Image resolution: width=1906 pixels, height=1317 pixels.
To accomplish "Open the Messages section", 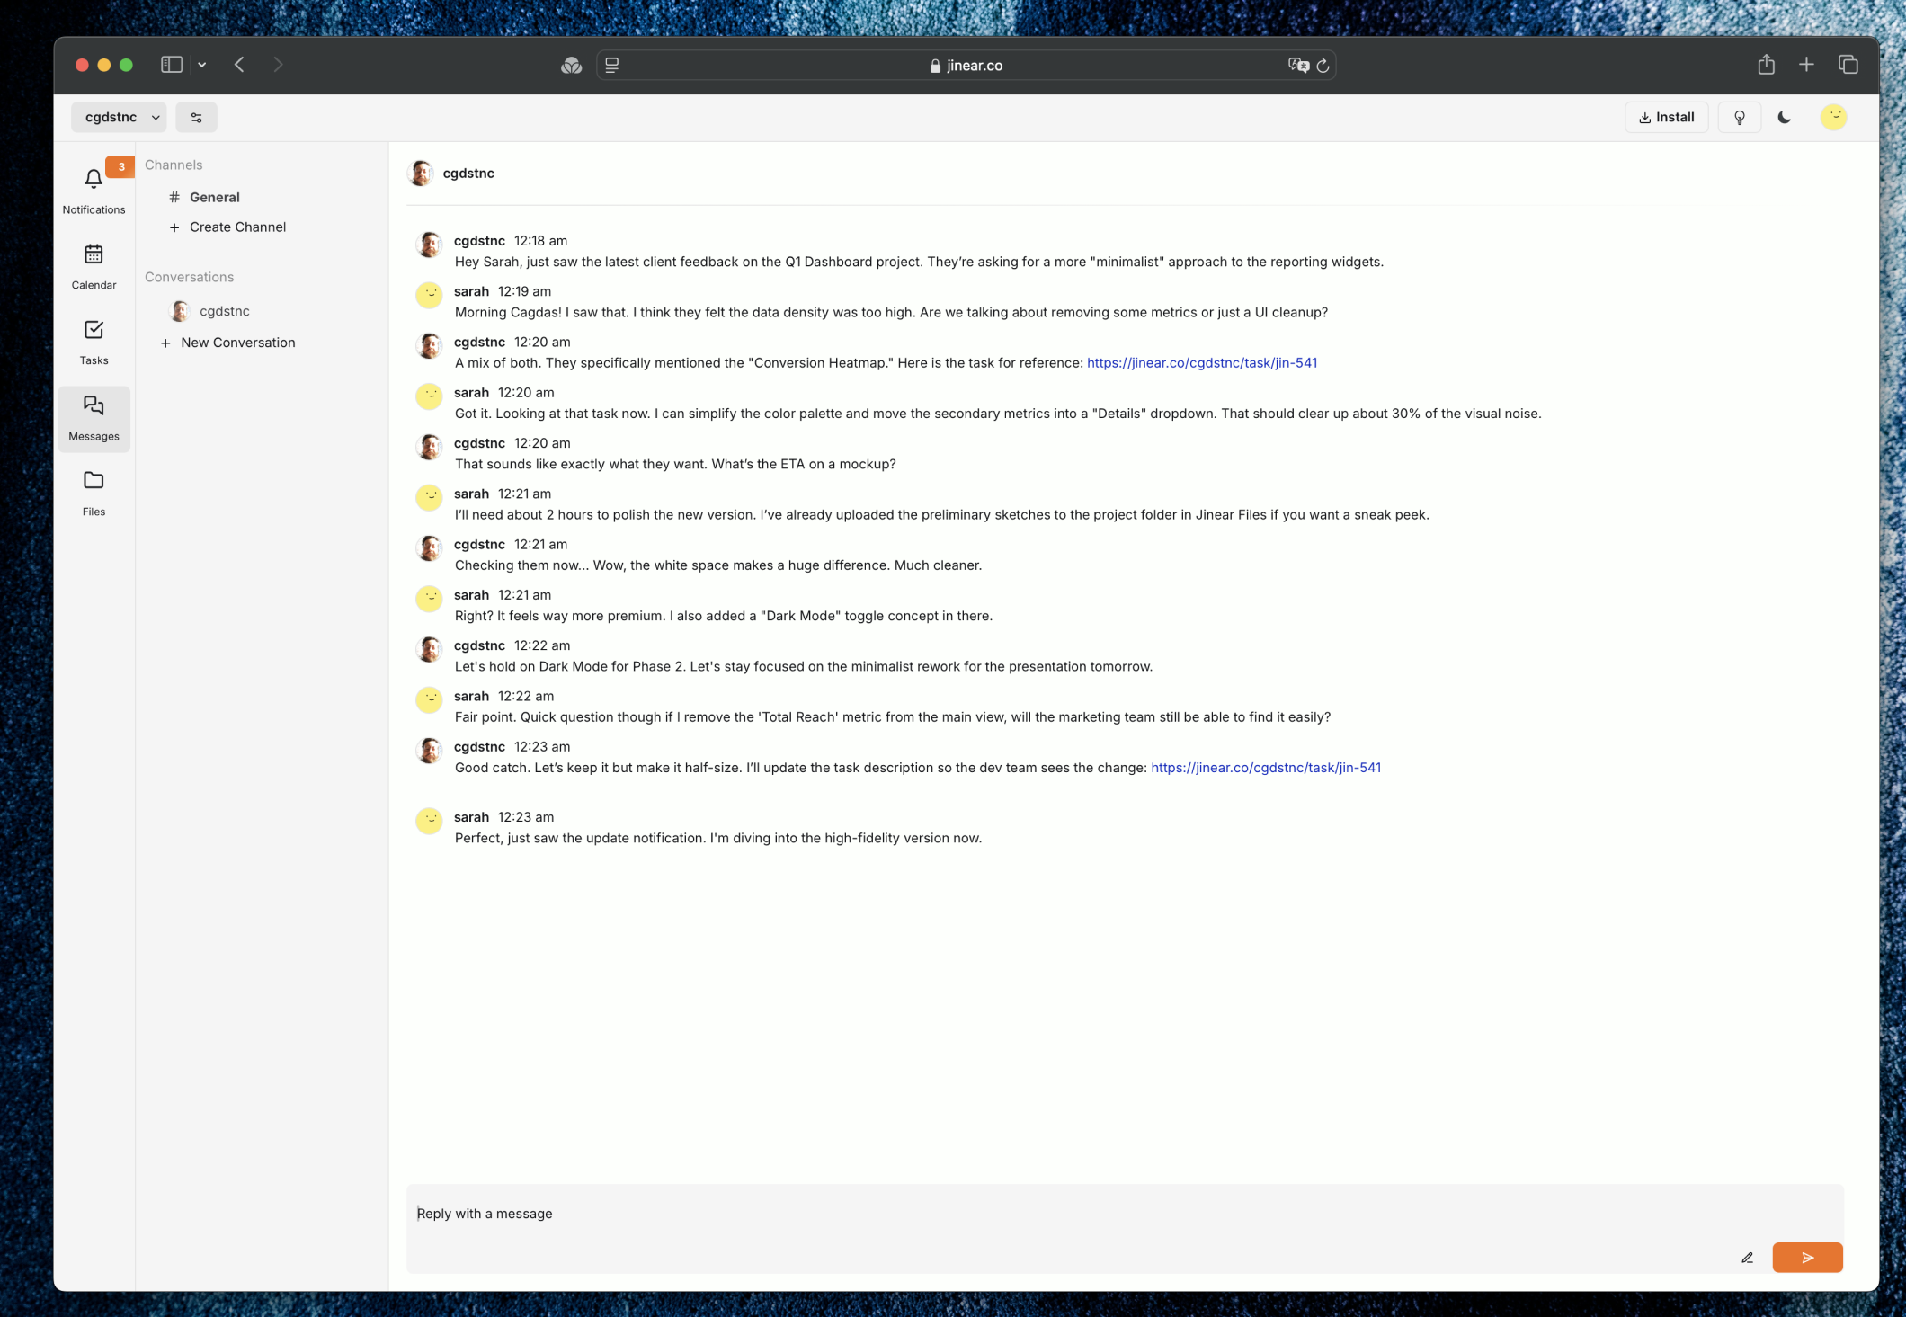I will pos(94,415).
